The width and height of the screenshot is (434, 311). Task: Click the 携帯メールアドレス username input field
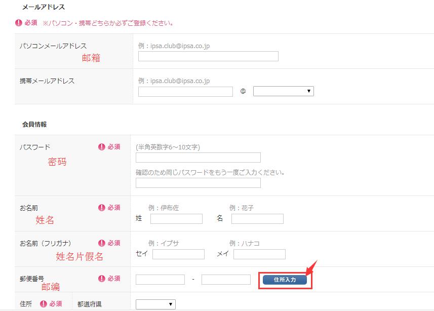click(x=185, y=91)
